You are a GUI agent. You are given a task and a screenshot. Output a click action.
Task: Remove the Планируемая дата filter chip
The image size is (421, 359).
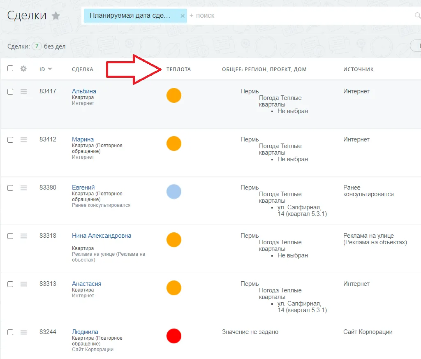pyautogui.click(x=183, y=16)
